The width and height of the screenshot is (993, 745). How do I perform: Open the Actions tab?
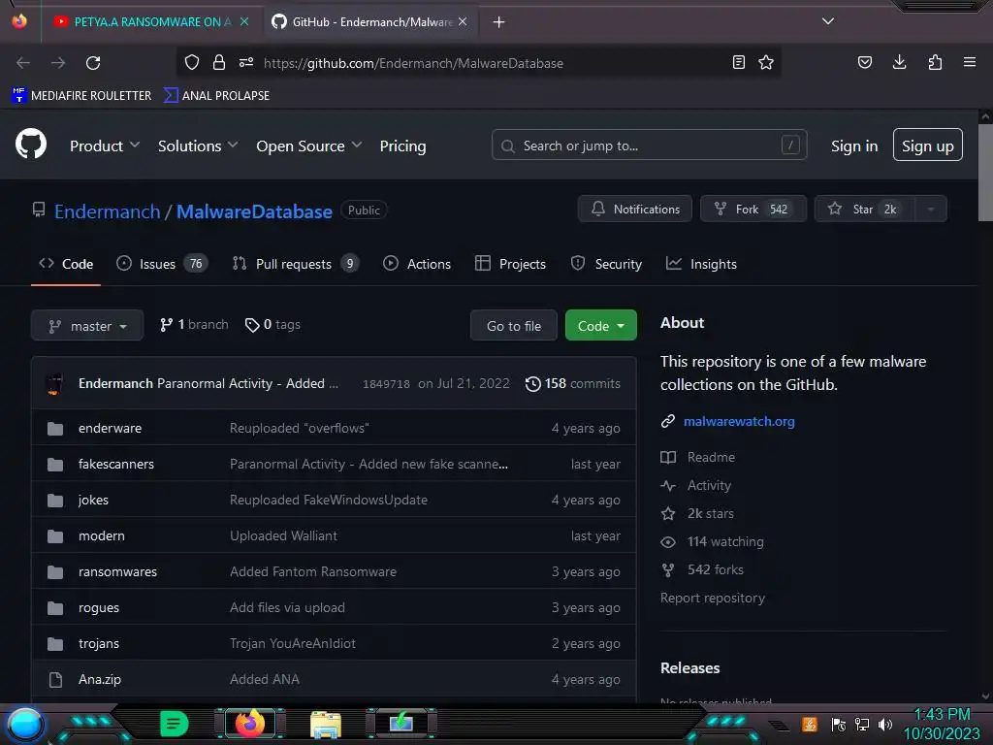[x=417, y=264]
